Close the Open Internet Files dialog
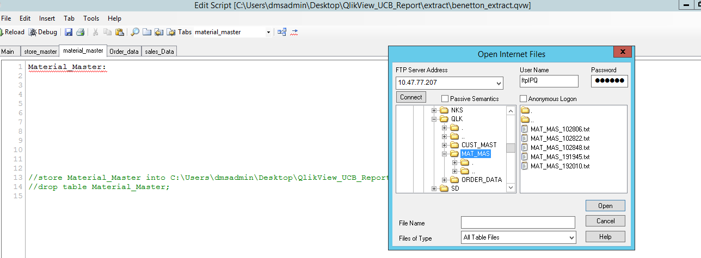Viewport: 701px width, 258px height. (622, 52)
